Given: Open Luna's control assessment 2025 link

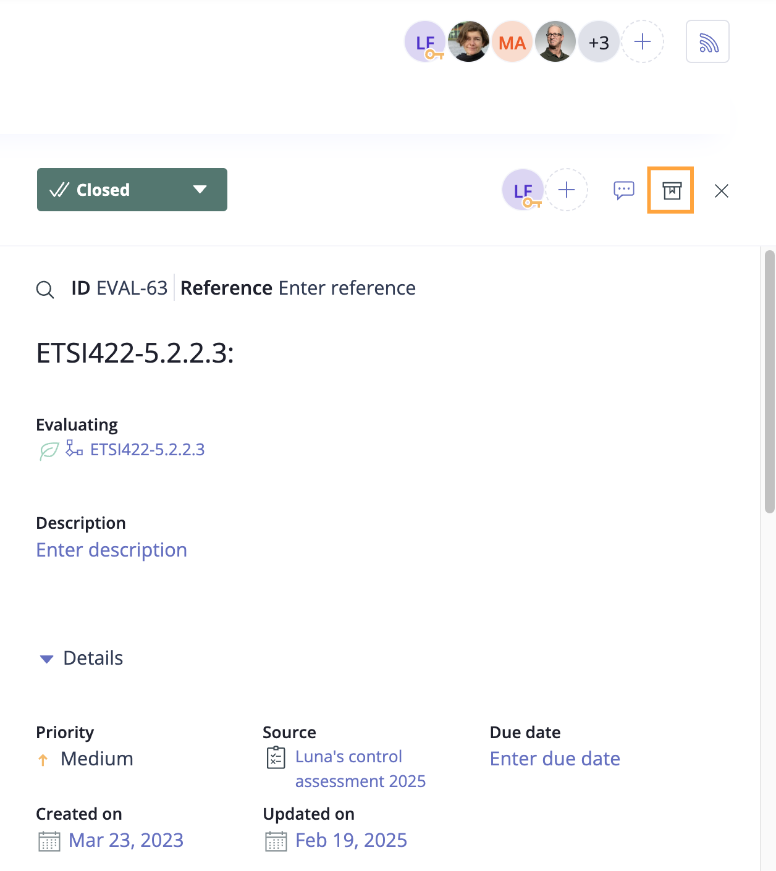Looking at the screenshot, I should coord(361,769).
